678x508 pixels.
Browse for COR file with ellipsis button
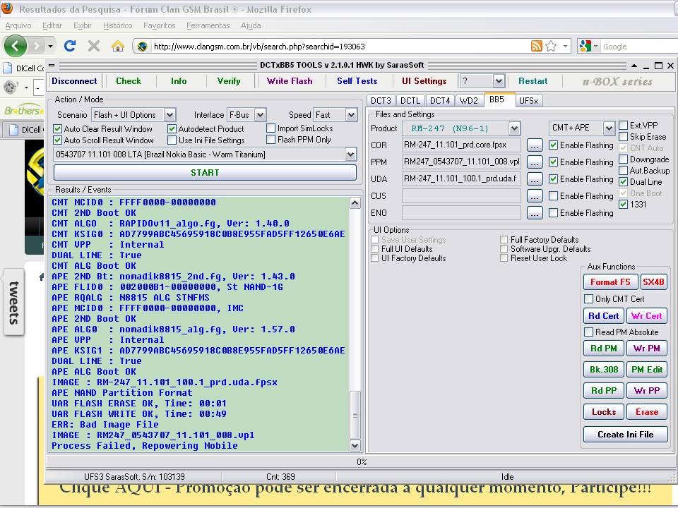pos(535,145)
